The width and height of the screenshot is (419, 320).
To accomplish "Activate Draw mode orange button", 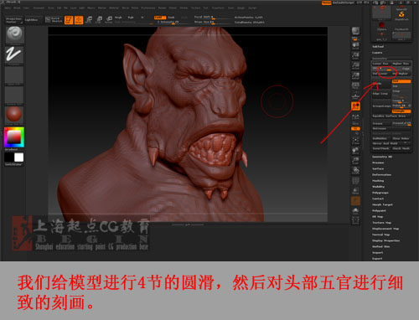I will [79, 20].
